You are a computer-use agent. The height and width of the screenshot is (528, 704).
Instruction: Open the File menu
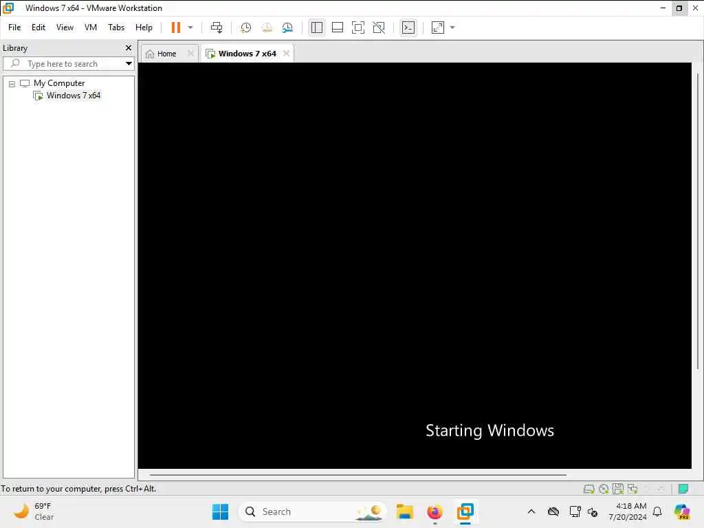coord(14,27)
